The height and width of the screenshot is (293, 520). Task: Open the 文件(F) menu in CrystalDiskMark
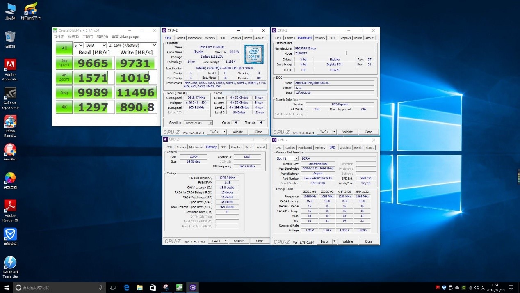coord(60,37)
